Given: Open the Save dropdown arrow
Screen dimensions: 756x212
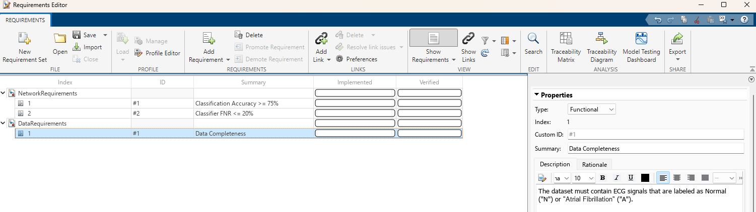Looking at the screenshot, I should click(x=105, y=35).
